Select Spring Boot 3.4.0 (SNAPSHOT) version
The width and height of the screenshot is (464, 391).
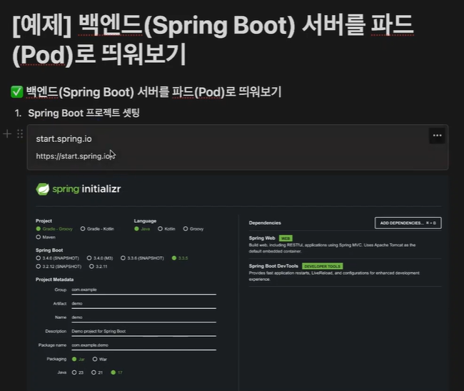coord(57,258)
